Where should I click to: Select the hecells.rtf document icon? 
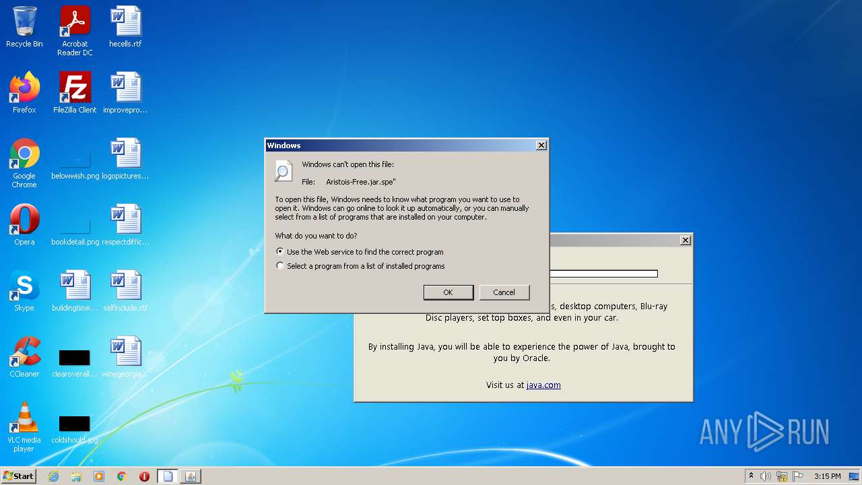125,27
